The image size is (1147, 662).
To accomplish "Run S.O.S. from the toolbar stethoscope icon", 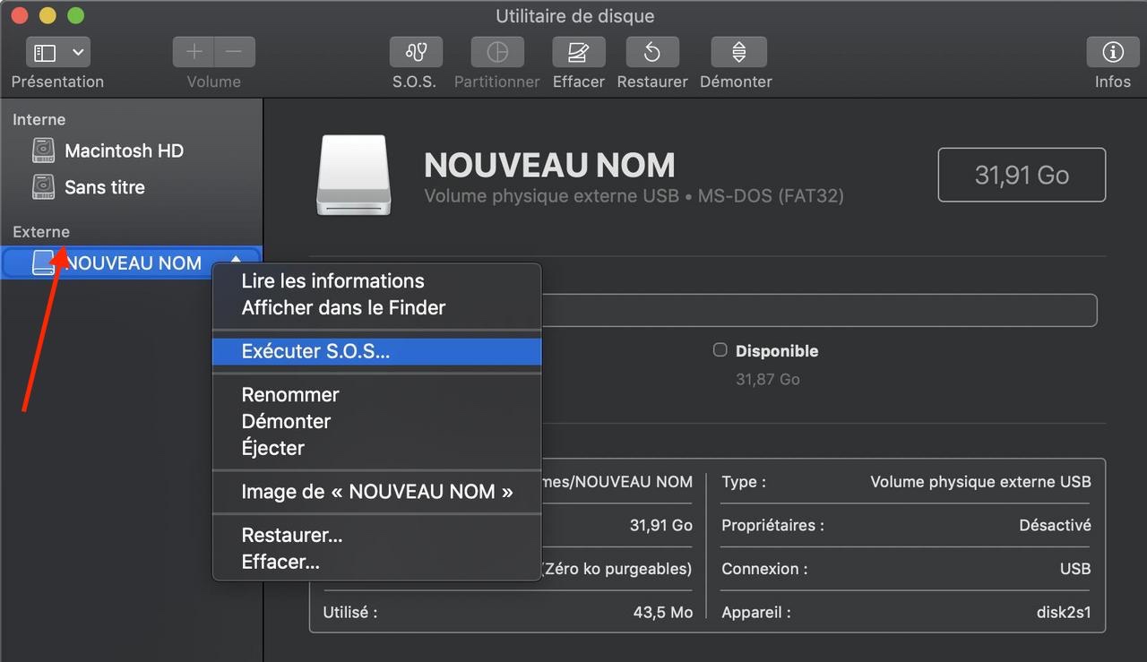I will pos(416,52).
